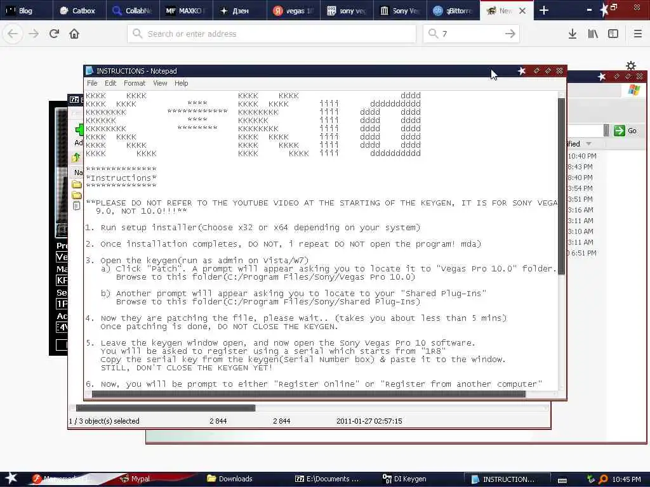Open the Modified column sort dropdown arrow
650x487 pixels.
[x=588, y=144]
